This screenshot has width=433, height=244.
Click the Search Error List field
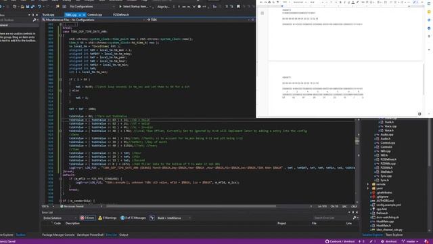pyautogui.click(x=333, y=218)
